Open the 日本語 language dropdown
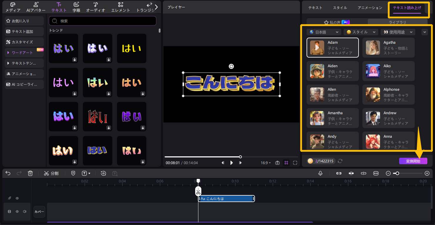The width and height of the screenshot is (435, 225). (324, 32)
